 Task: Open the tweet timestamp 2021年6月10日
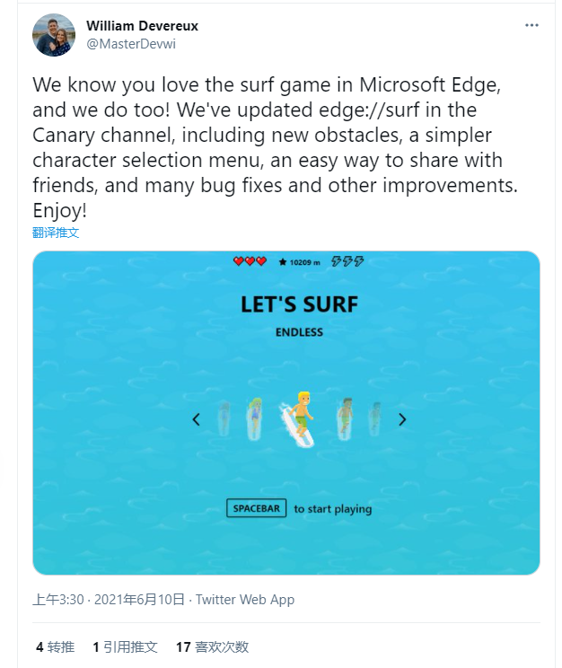tap(139, 600)
